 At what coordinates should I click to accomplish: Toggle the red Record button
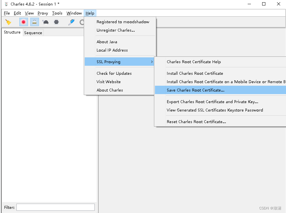point(24,22)
